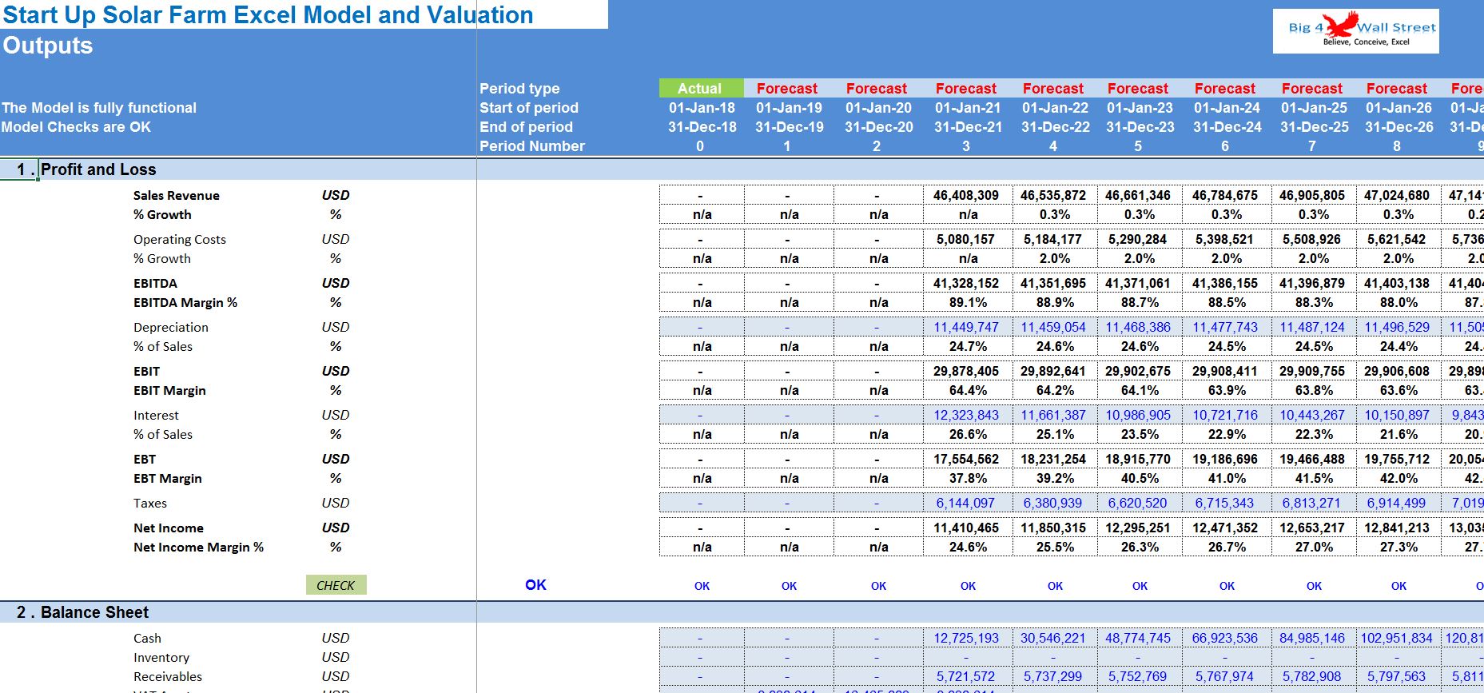Click Interest value 12,323,843
The image size is (1484, 693).
click(x=966, y=415)
